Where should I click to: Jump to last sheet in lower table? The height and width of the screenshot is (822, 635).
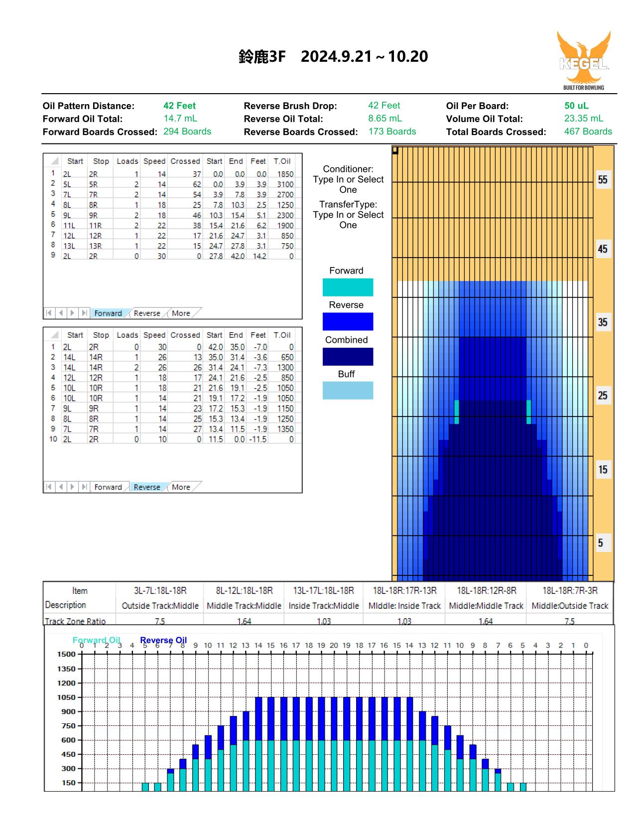tap(85, 487)
